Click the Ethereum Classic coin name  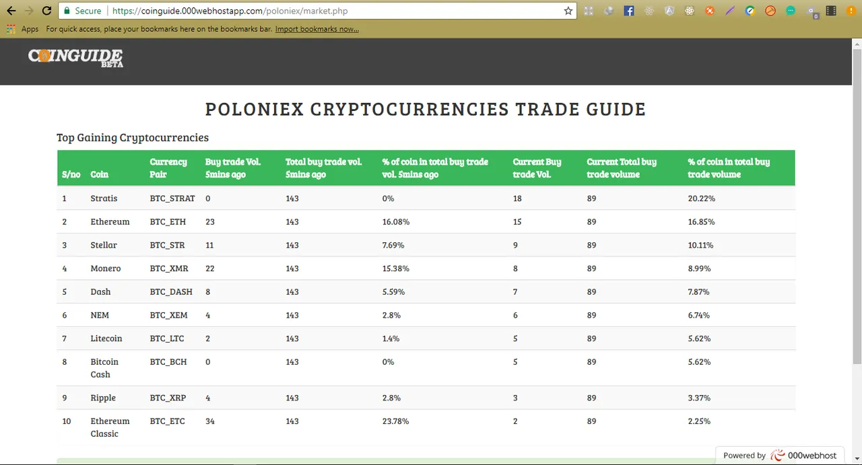click(x=110, y=427)
